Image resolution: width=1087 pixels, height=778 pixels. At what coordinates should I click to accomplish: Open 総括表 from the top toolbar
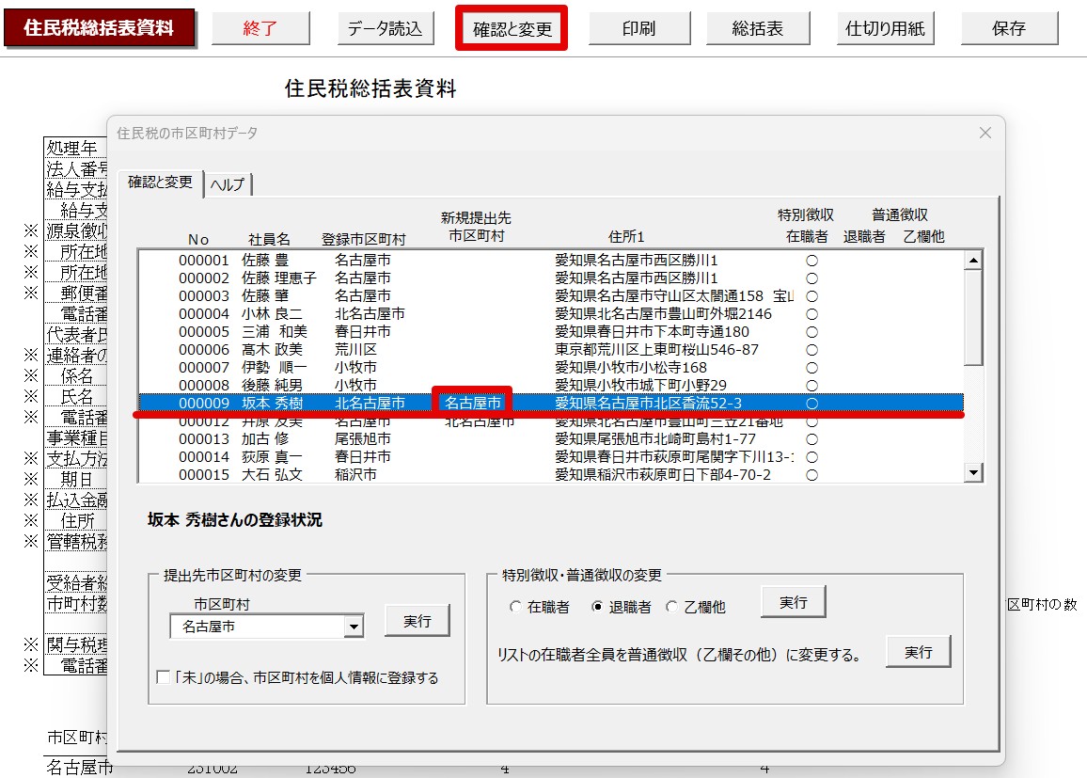tap(757, 28)
